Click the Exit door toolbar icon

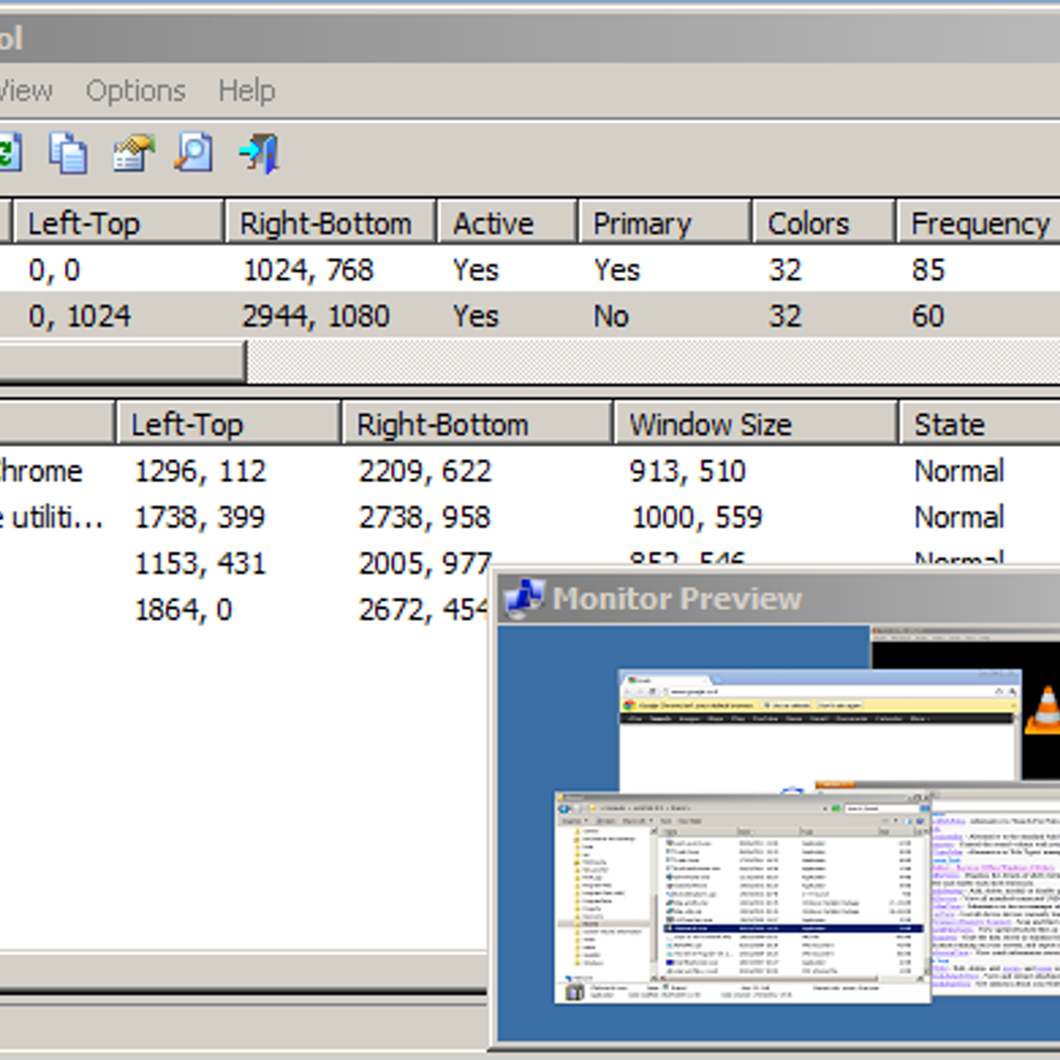point(259,154)
